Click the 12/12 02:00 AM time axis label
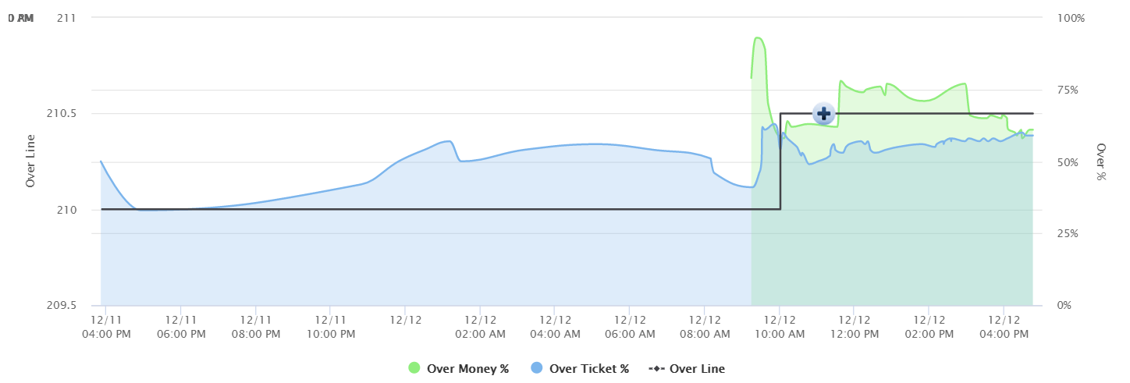1130x383 pixels. click(x=480, y=326)
